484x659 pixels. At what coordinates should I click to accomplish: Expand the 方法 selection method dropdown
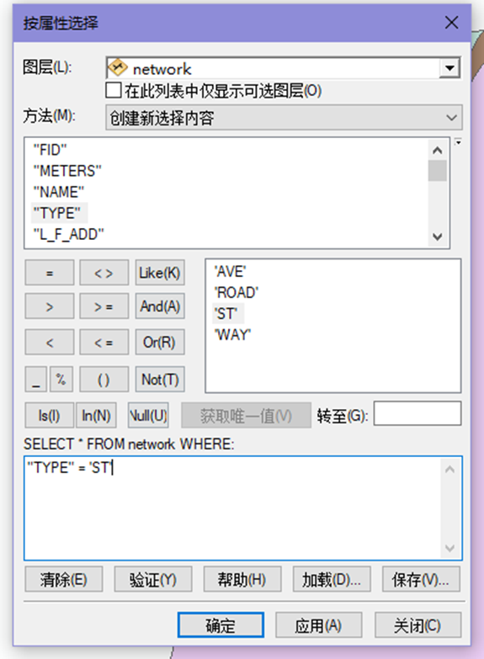[284, 117]
